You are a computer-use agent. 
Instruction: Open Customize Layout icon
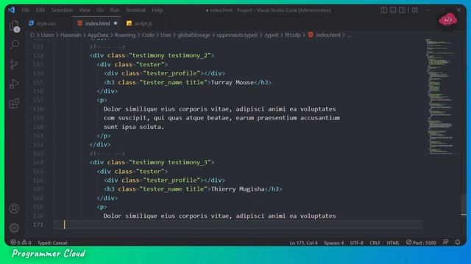click(x=415, y=10)
